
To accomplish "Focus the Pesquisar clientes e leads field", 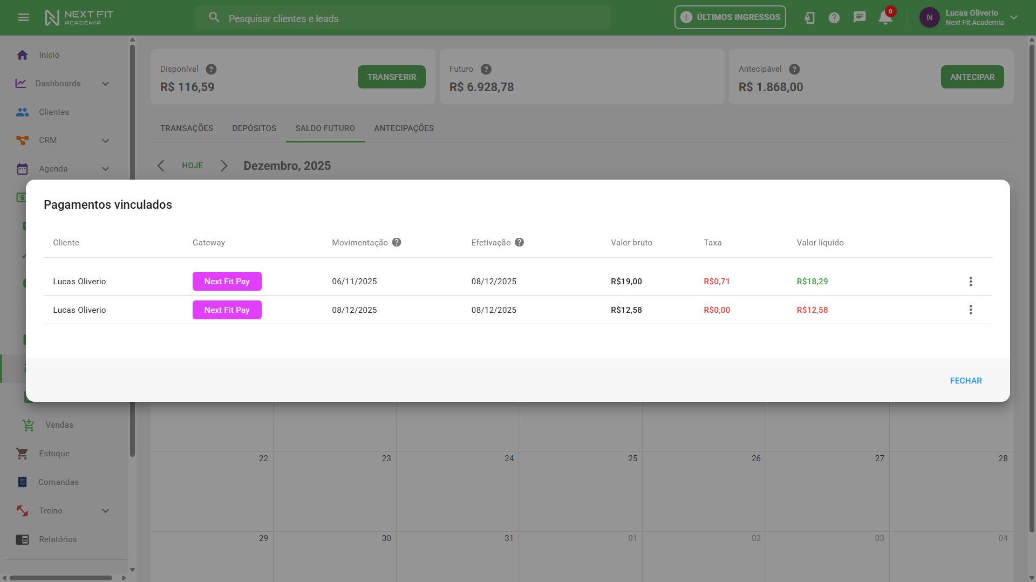I will click(403, 18).
